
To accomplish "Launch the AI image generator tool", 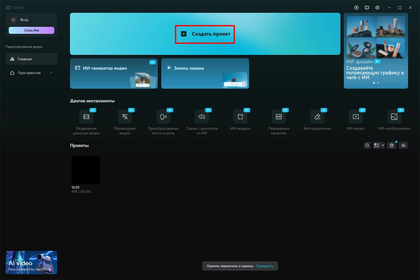I will (x=394, y=117).
